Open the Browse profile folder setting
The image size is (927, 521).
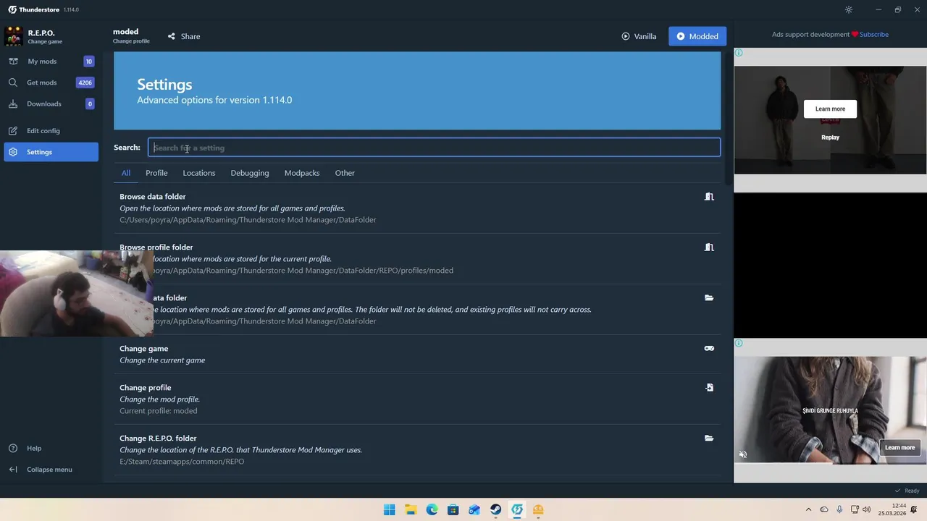[417, 258]
